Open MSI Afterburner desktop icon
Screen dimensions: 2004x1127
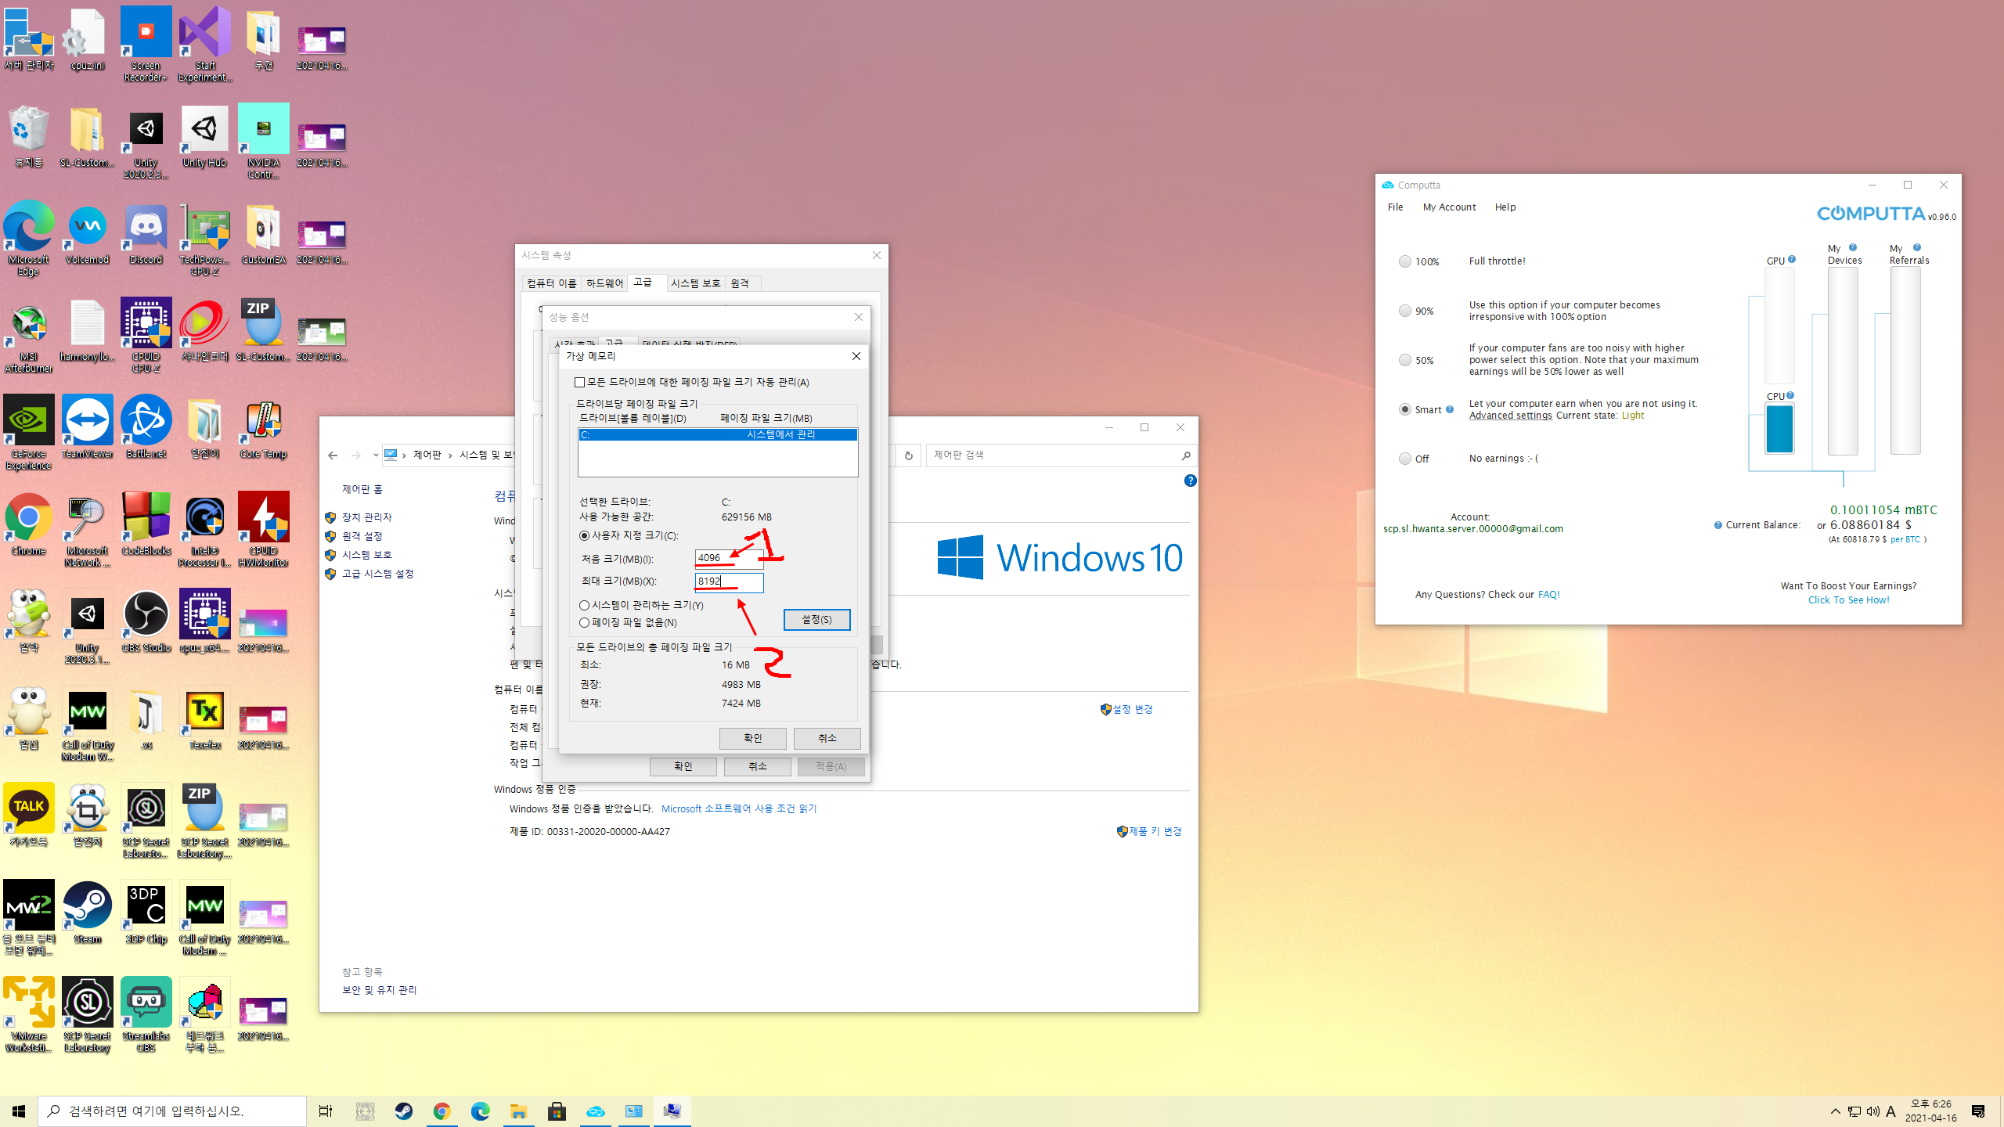(29, 337)
